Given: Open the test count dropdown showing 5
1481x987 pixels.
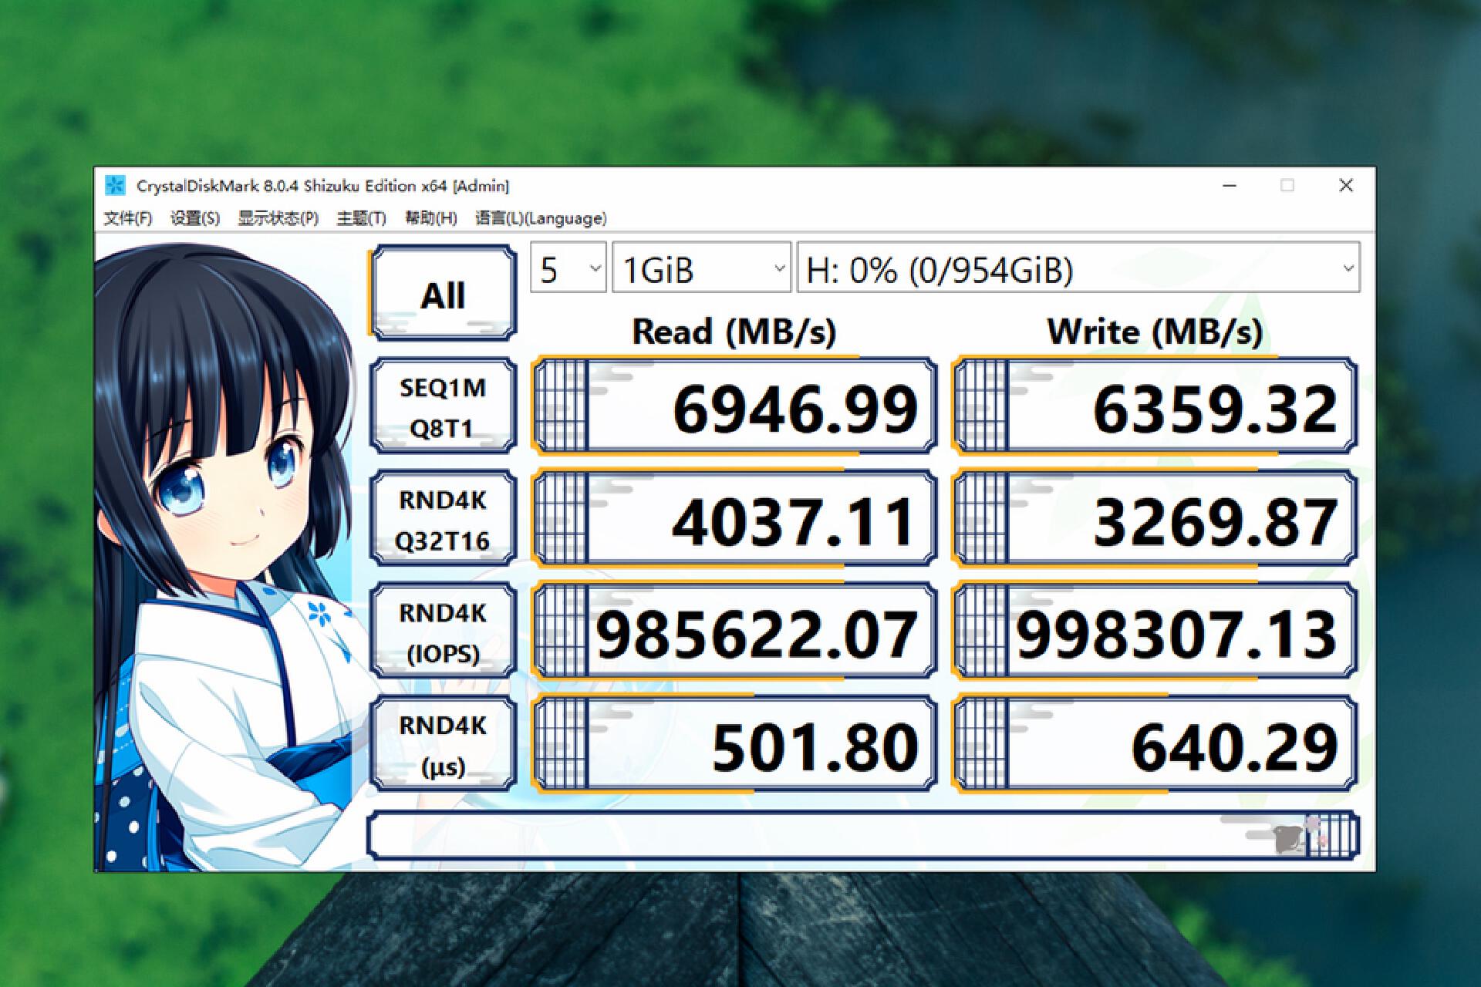Looking at the screenshot, I should 567,268.
